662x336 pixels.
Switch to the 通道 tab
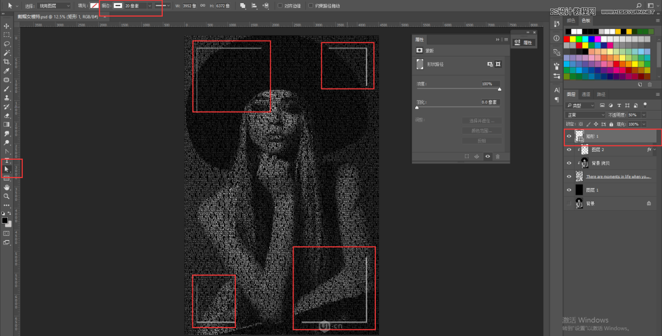[x=586, y=94]
